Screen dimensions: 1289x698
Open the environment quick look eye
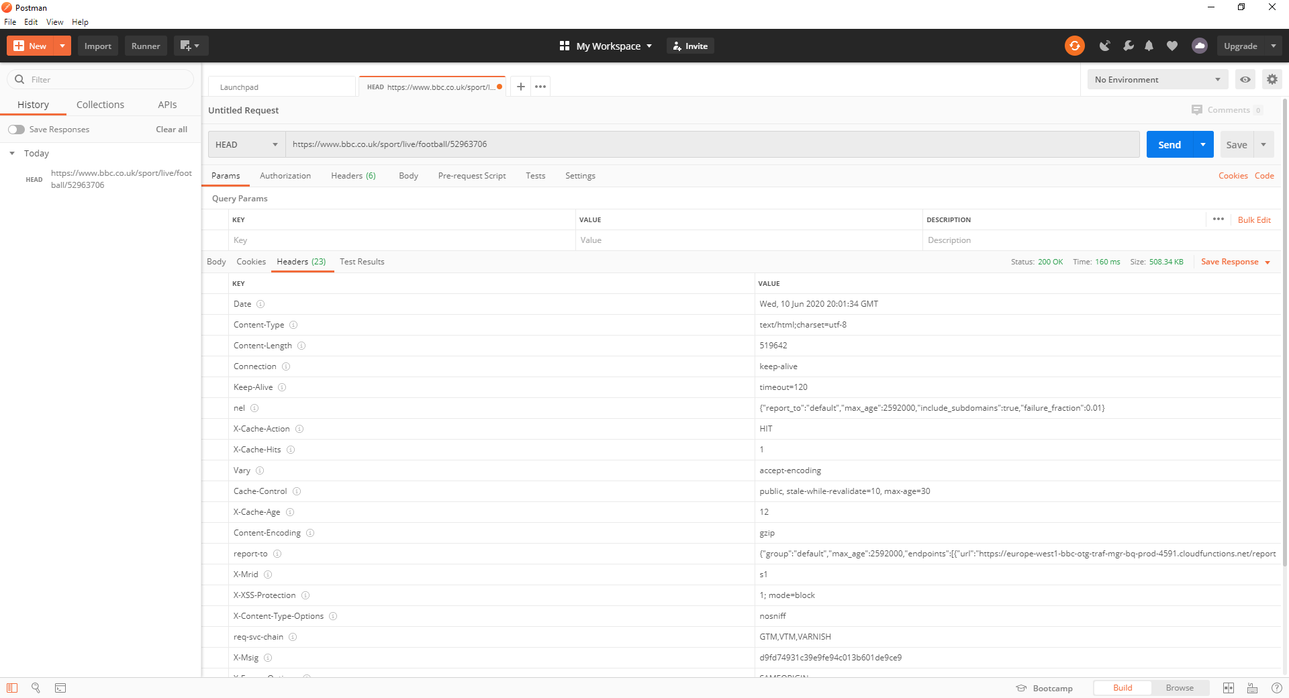click(1245, 79)
